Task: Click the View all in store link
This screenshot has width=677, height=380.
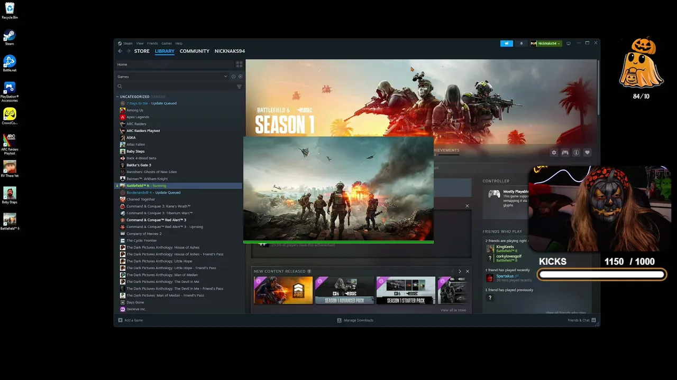Action: point(453,310)
